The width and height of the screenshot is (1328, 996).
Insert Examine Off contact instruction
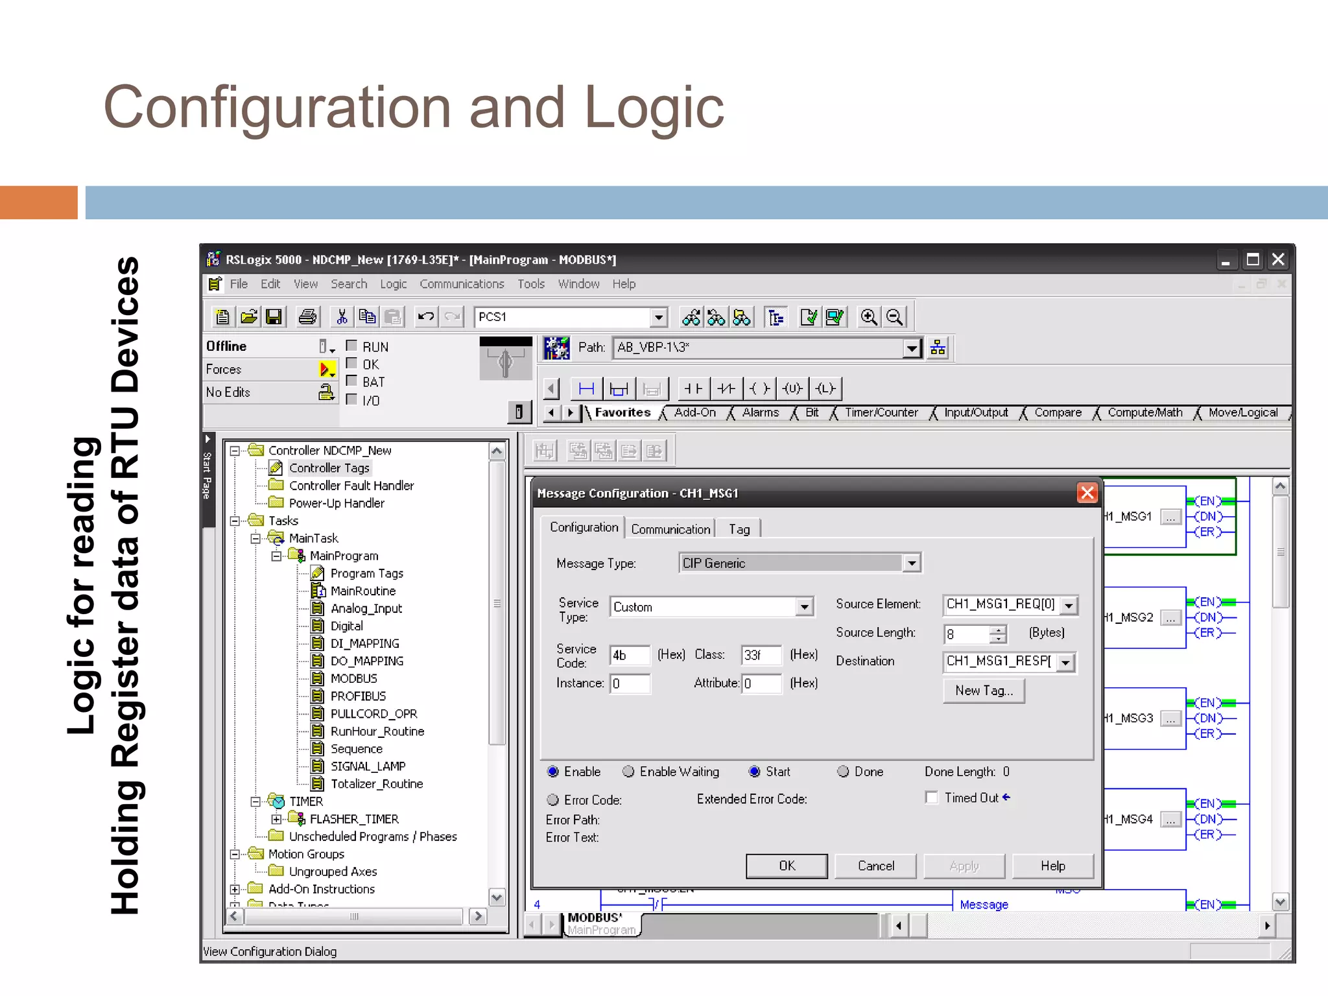pos(726,388)
